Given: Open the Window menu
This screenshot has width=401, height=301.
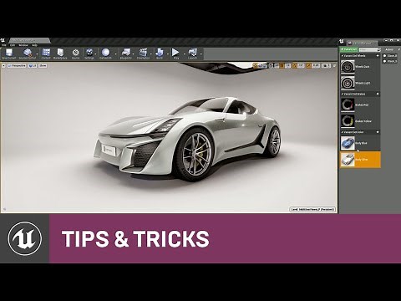Looking at the screenshot, I should point(23,45).
